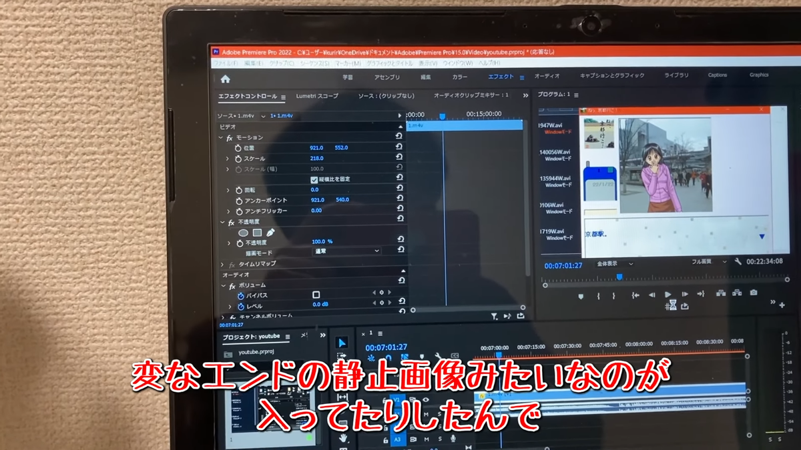Click the Effect Controls timeline playhead
The image size is (801, 450).
coord(442,117)
